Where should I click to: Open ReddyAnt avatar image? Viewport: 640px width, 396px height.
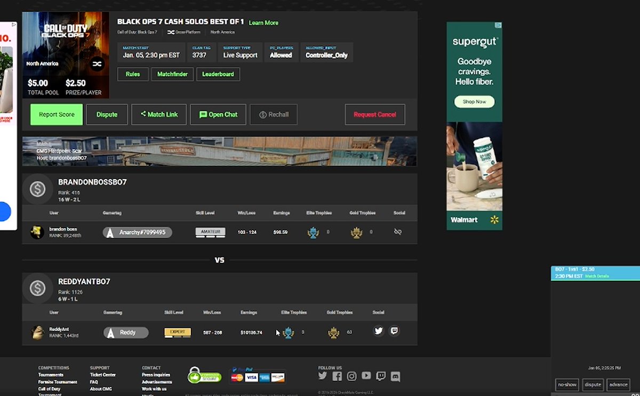(x=37, y=332)
